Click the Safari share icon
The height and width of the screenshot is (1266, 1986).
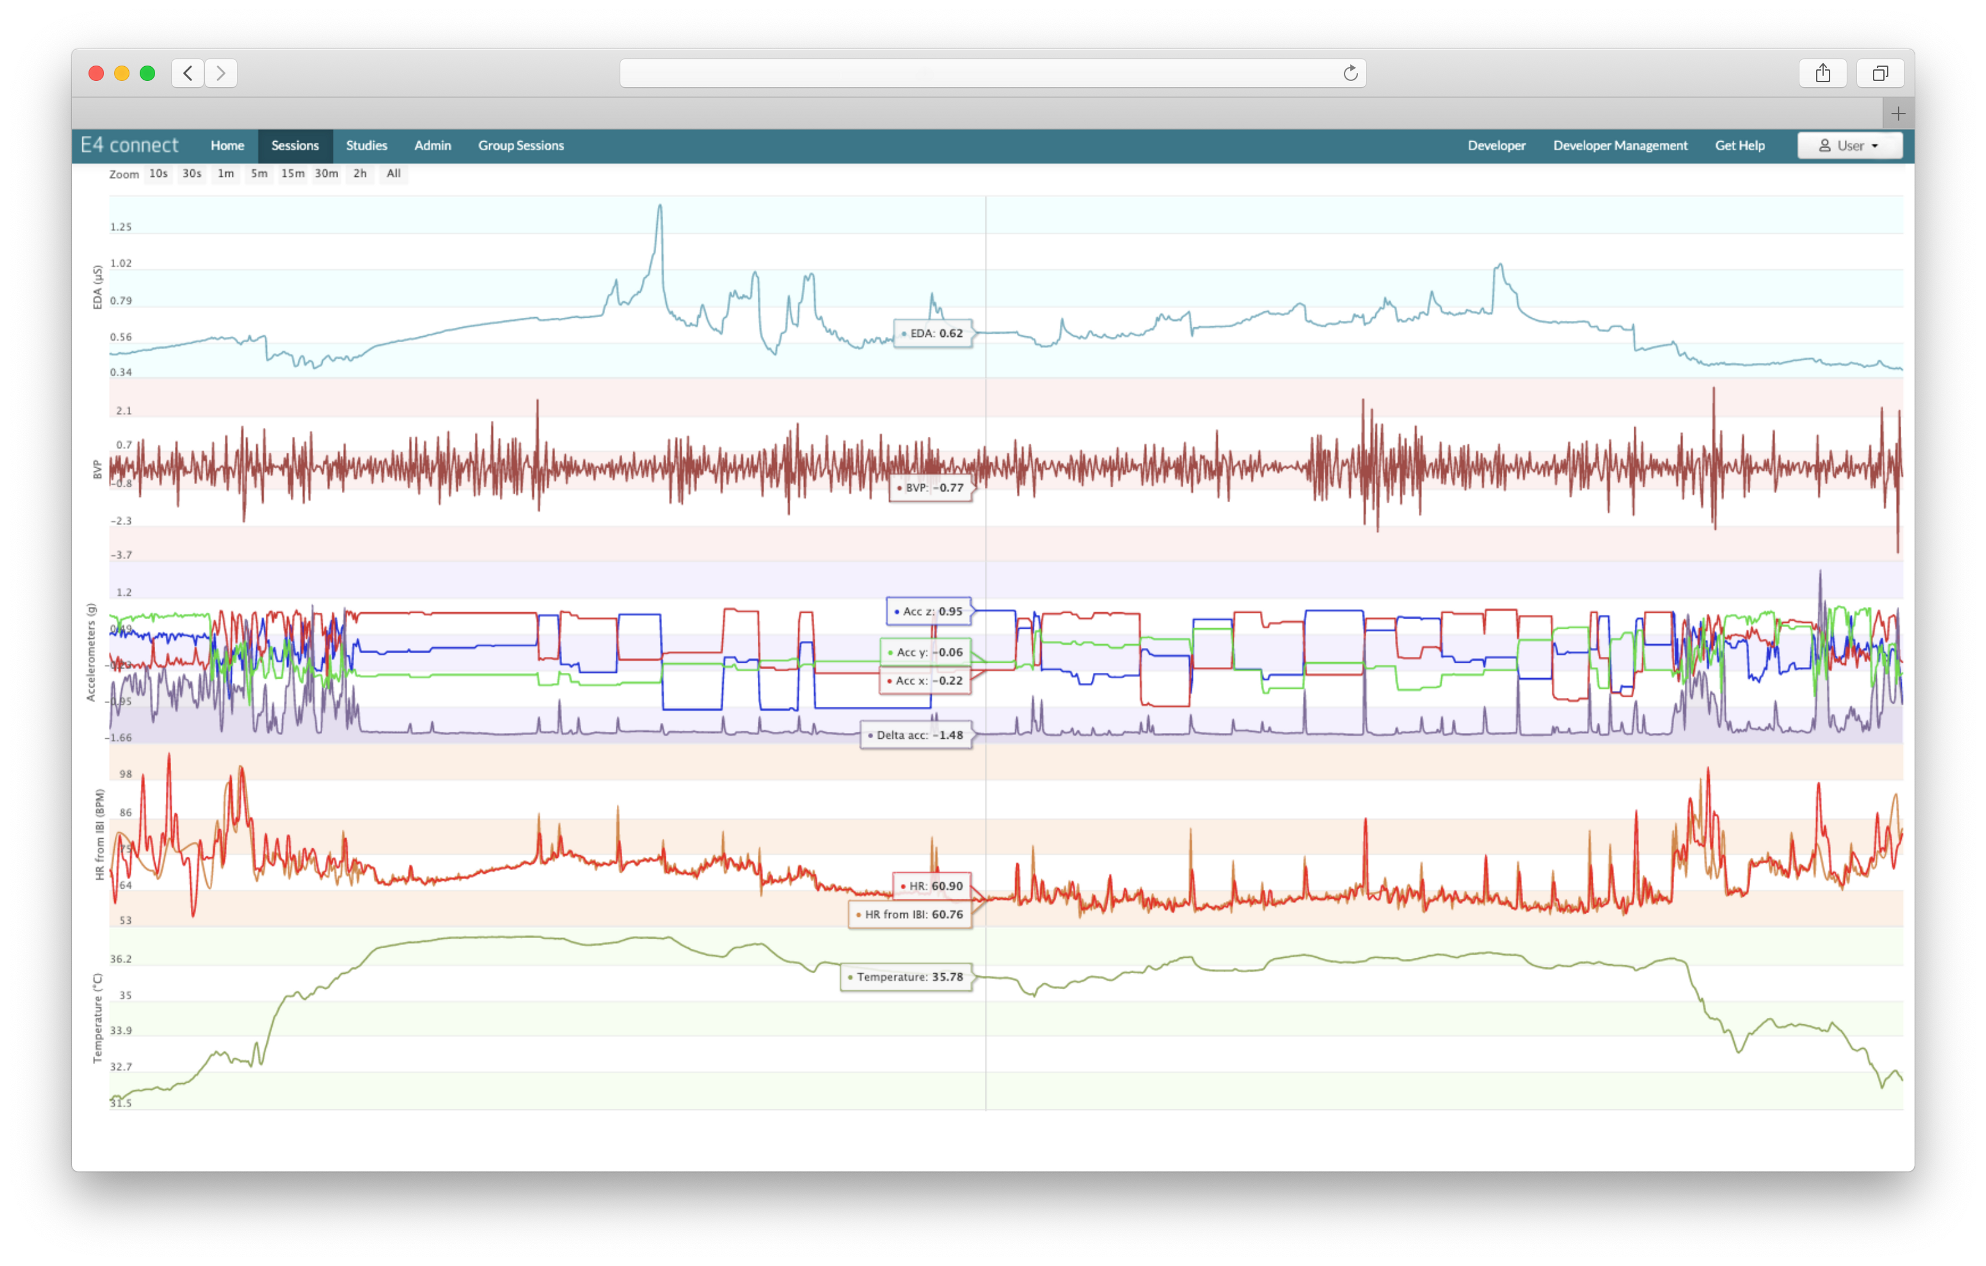pos(1823,73)
